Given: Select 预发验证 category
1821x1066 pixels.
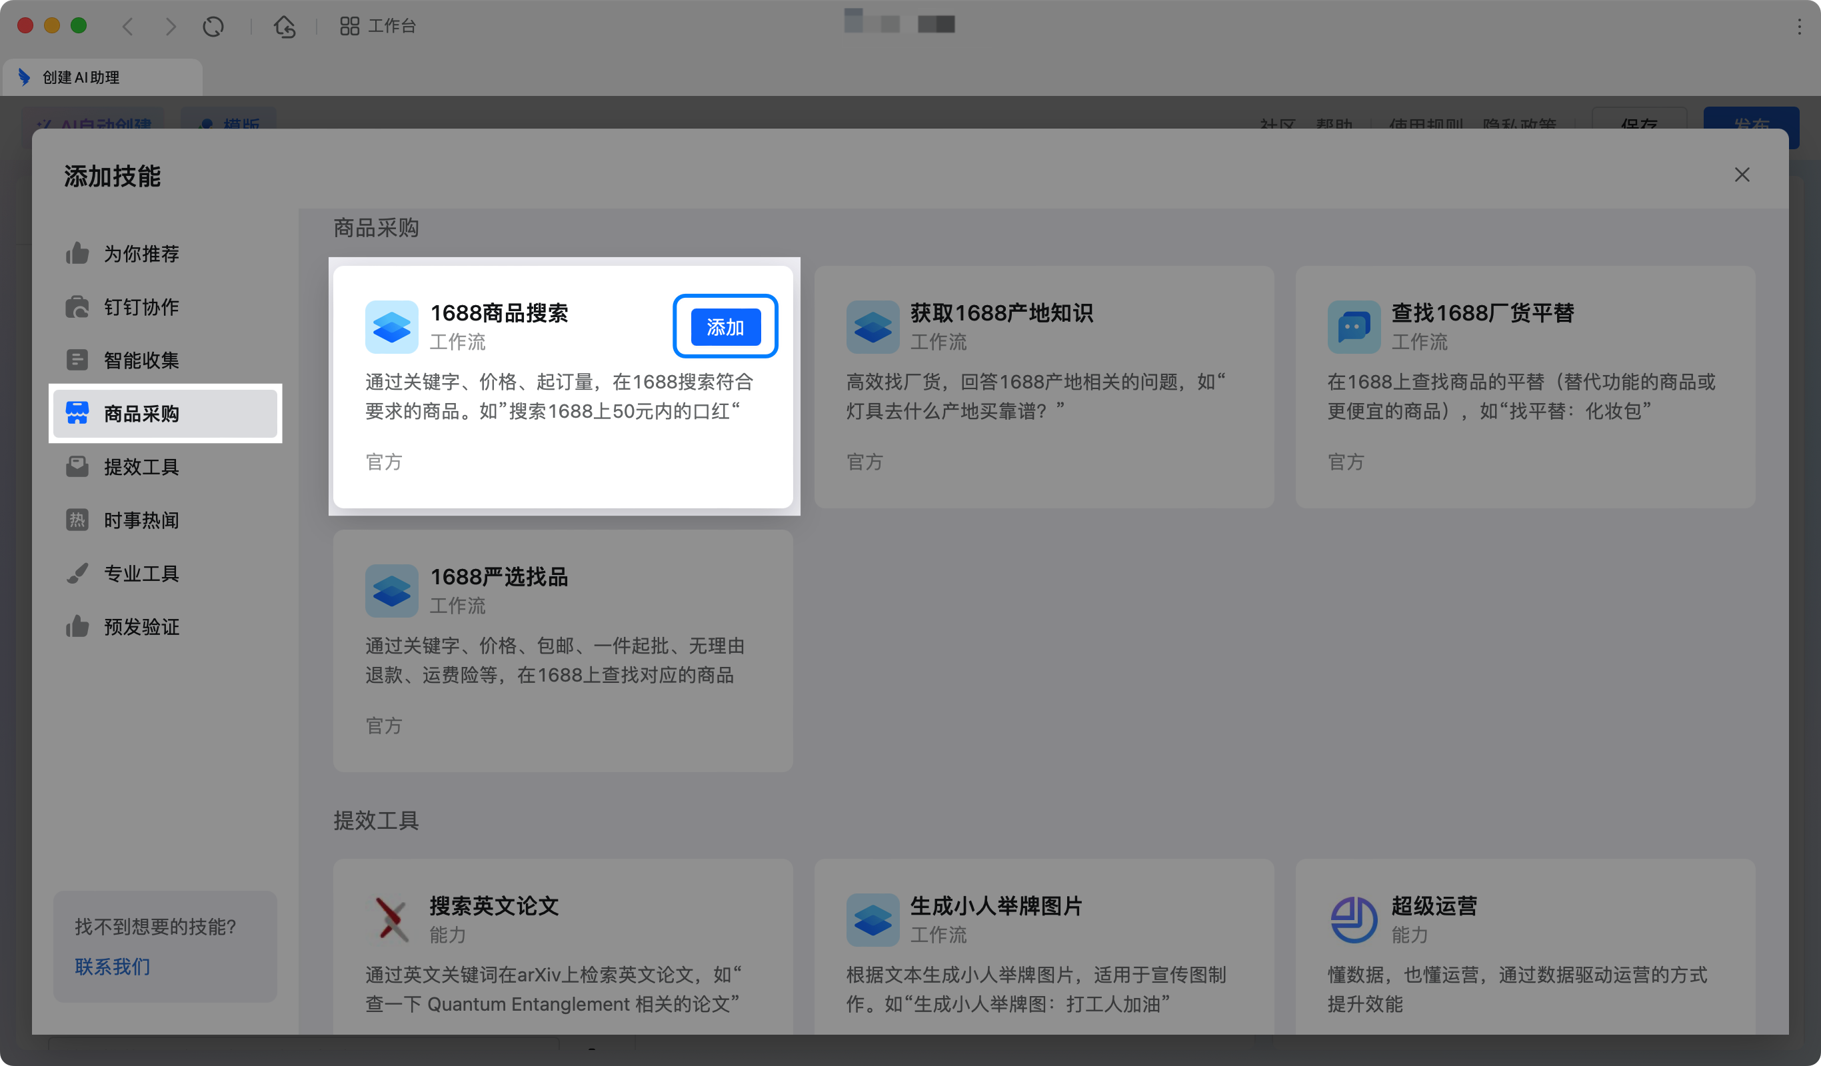Looking at the screenshot, I should click(165, 626).
